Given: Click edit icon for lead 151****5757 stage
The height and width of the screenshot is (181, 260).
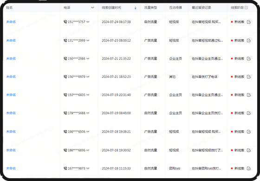Looking at the screenshot, I should 248,22.
